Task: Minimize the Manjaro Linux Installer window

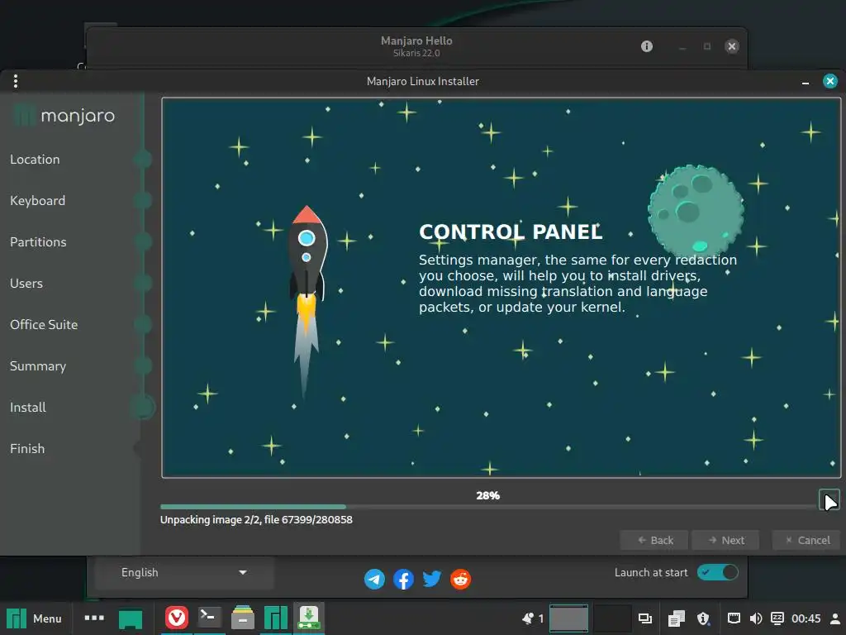Action: [x=806, y=82]
